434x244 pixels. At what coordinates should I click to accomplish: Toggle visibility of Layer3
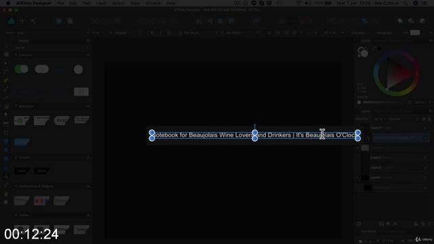pos(426,158)
